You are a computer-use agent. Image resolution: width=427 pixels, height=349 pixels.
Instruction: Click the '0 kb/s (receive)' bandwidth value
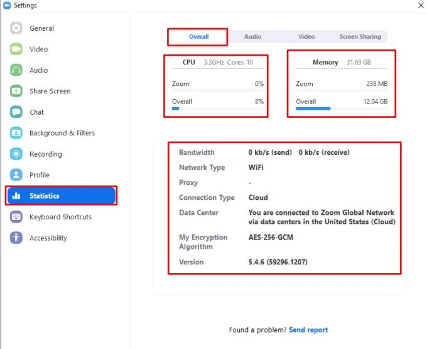point(324,152)
